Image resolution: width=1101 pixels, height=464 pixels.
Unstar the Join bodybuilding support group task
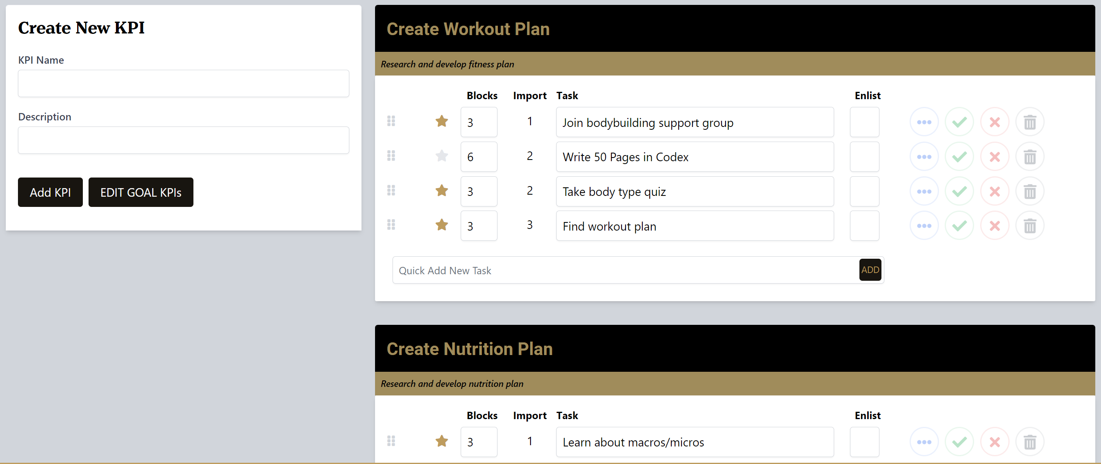442,121
